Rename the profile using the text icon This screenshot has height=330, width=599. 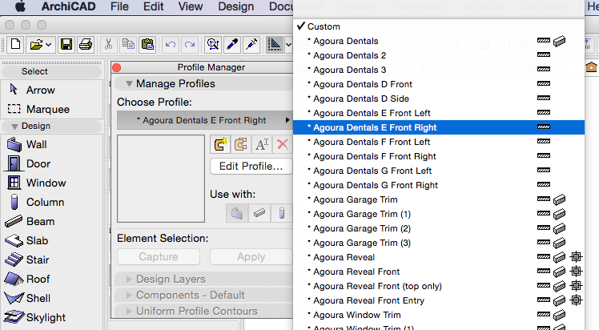(262, 144)
